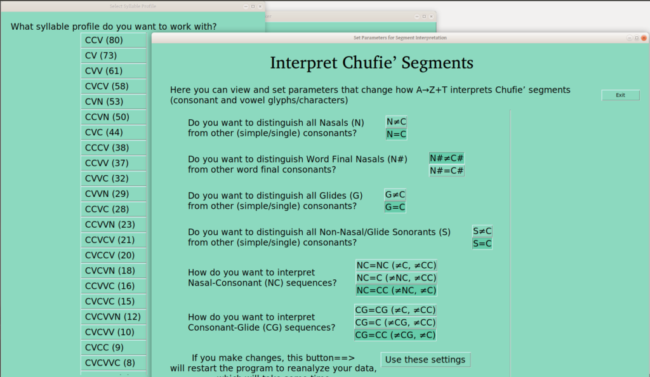
Task: Pick the CVV (61) syllable profile
Action: (113, 71)
